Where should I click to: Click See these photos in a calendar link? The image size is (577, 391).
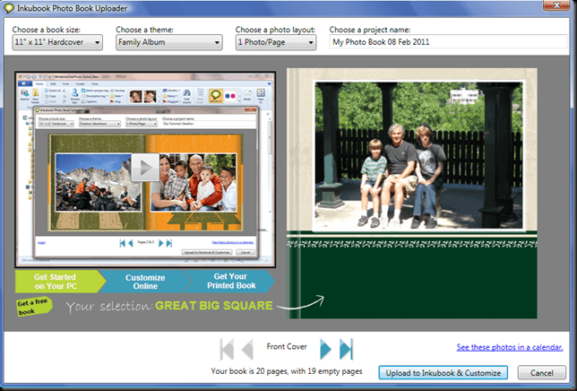[x=510, y=347]
